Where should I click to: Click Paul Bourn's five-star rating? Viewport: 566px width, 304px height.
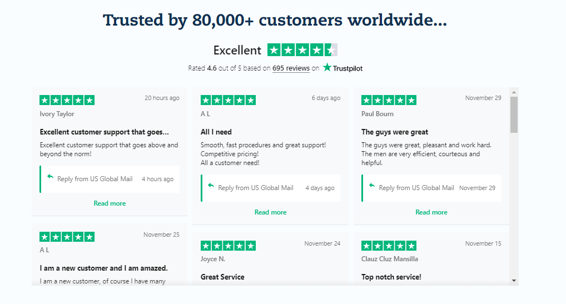(x=389, y=100)
